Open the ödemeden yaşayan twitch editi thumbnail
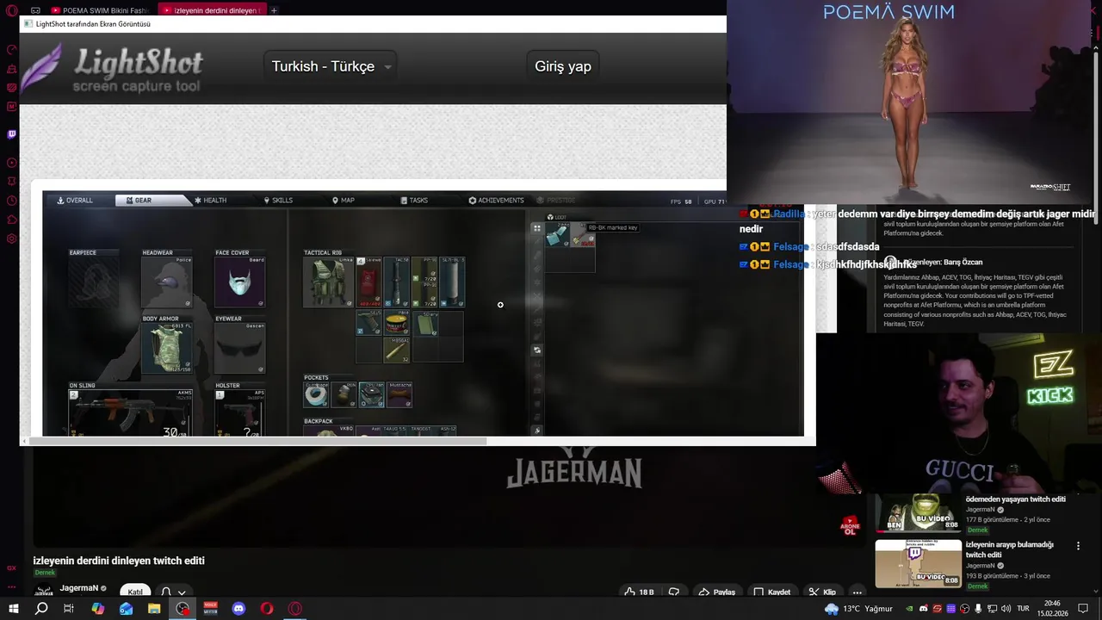 click(x=919, y=512)
